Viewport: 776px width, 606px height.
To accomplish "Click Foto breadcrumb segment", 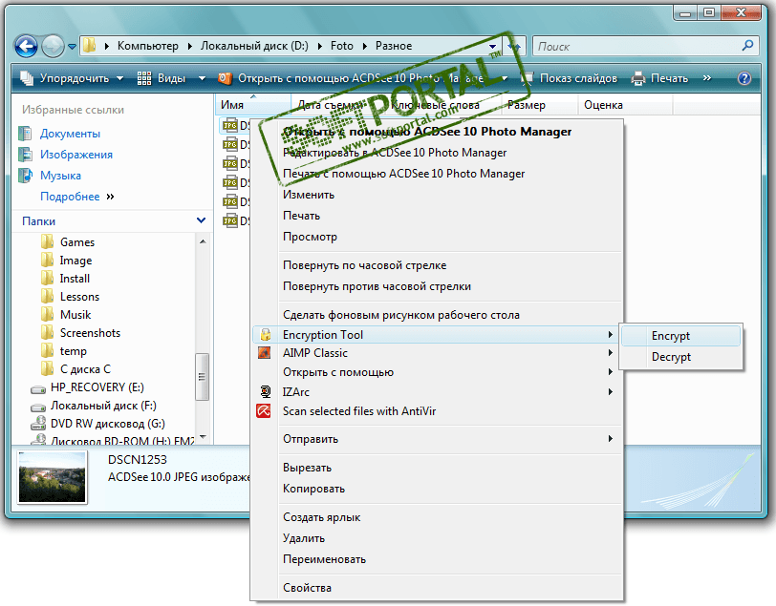I will [342, 46].
